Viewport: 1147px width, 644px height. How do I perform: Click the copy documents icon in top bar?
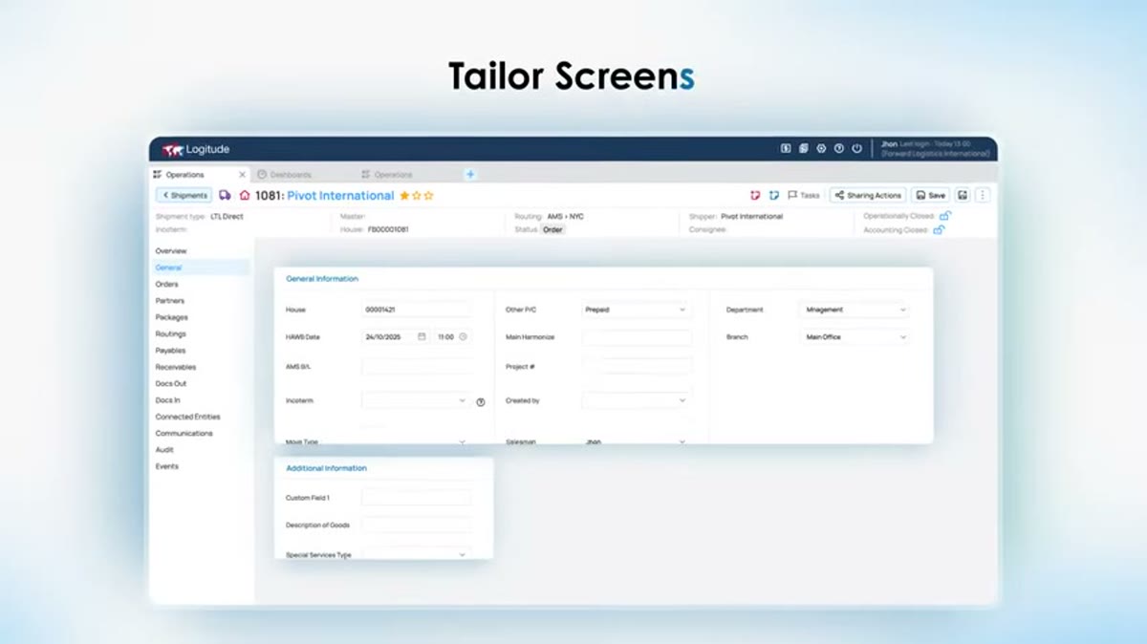(804, 149)
